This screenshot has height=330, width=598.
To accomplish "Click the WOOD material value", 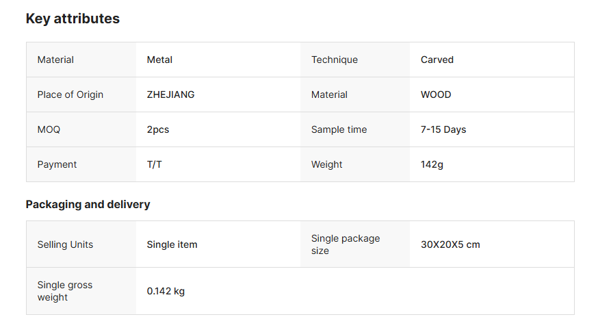I will click(436, 94).
